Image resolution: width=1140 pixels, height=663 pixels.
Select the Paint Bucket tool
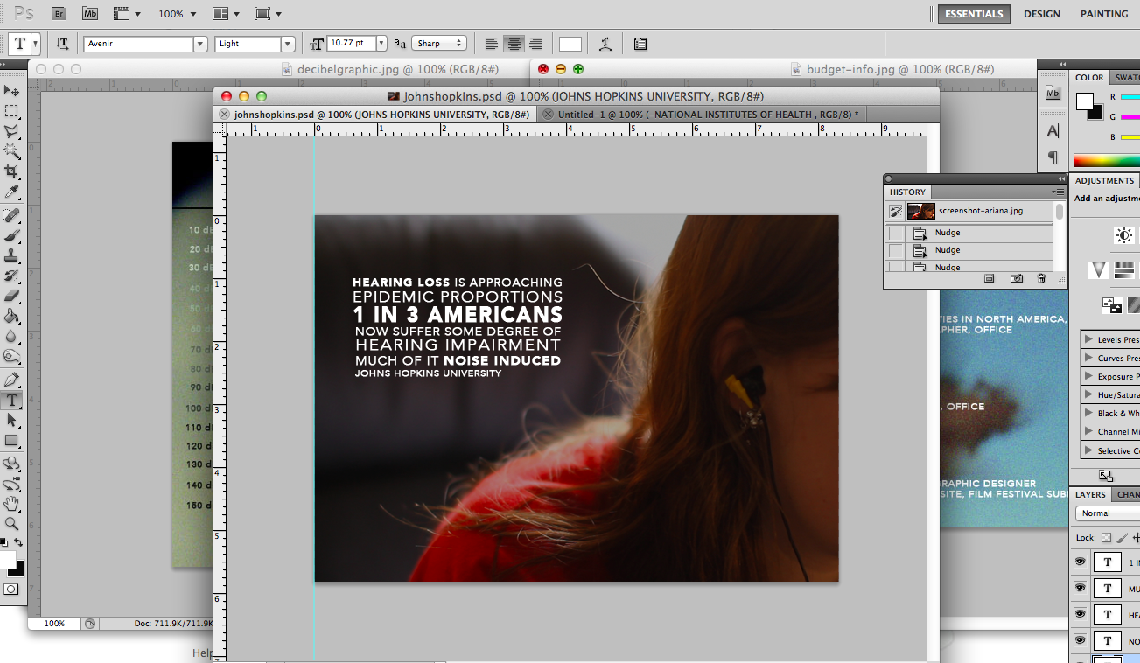pyautogui.click(x=12, y=316)
